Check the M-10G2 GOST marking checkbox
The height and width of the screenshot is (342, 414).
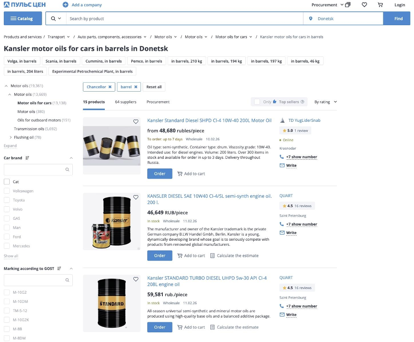pyautogui.click(x=7, y=292)
